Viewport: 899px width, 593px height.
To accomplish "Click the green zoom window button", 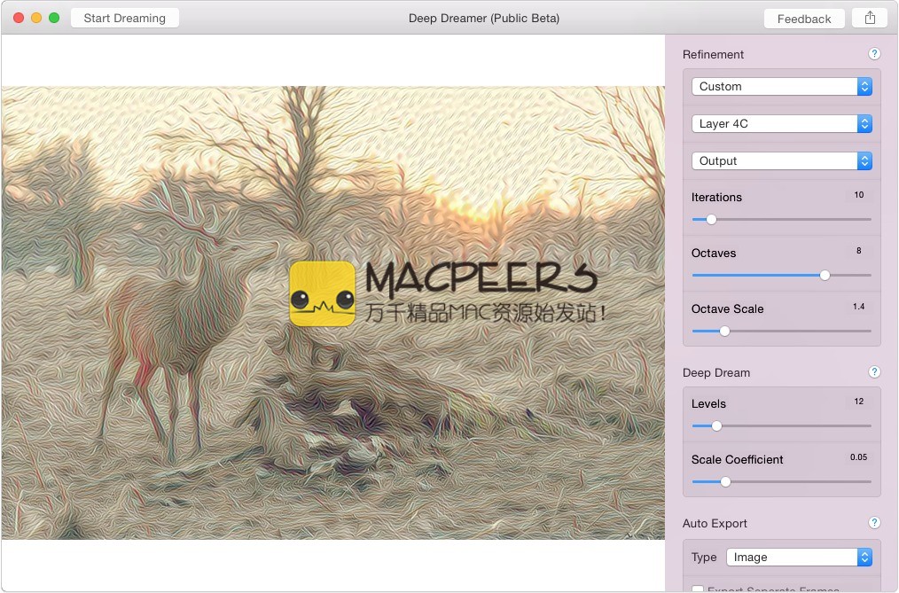I will point(54,18).
